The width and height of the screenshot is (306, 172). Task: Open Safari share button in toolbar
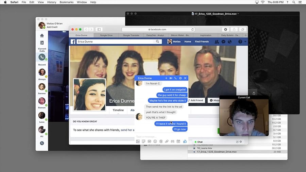click(234, 30)
